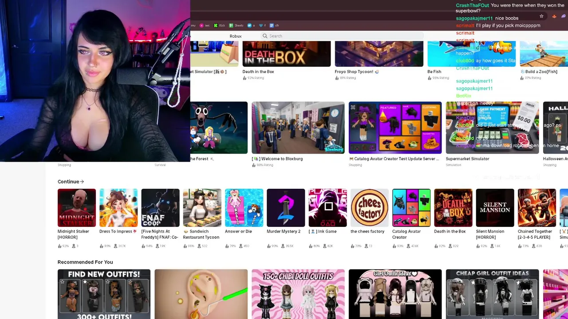Open the chees factory game icon
The width and height of the screenshot is (568, 319).
(x=369, y=208)
